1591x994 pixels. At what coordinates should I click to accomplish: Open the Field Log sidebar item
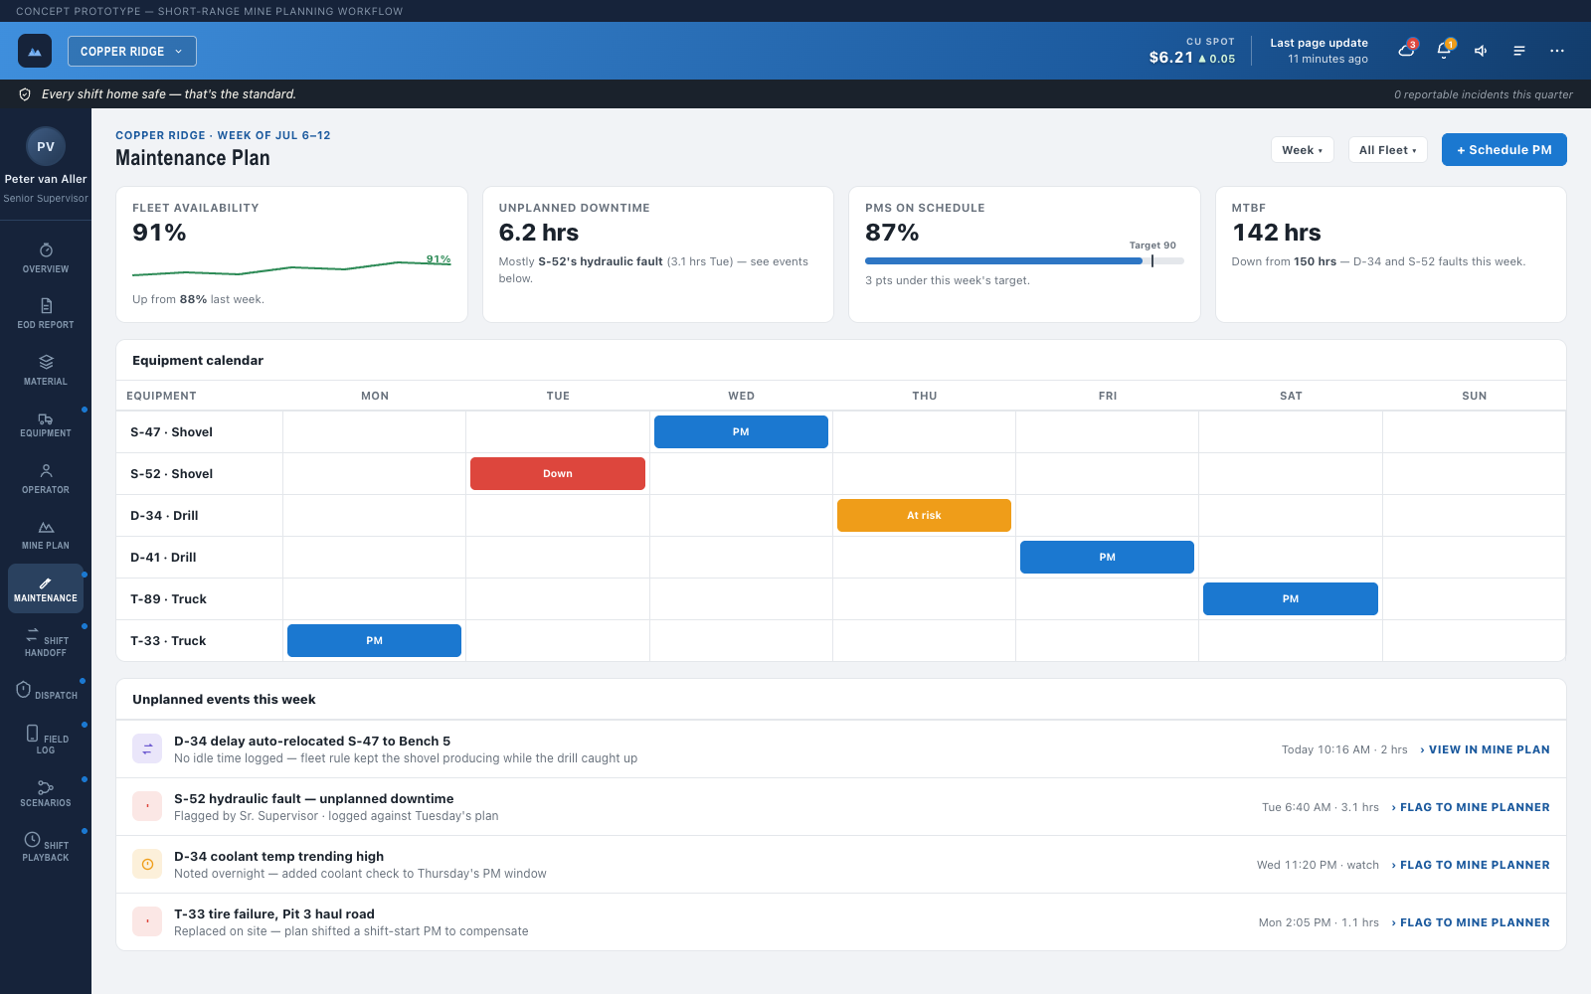(46, 740)
